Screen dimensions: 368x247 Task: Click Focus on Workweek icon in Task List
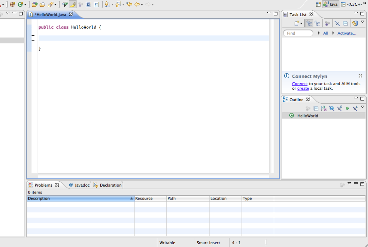coord(327,23)
